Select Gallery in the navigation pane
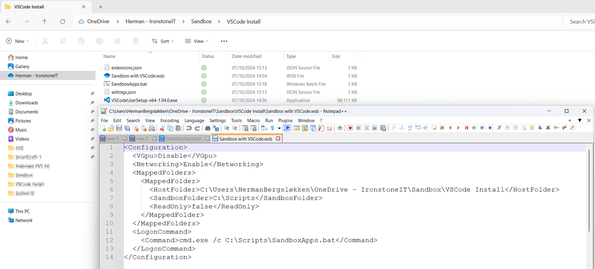595x269 pixels. coord(22,66)
